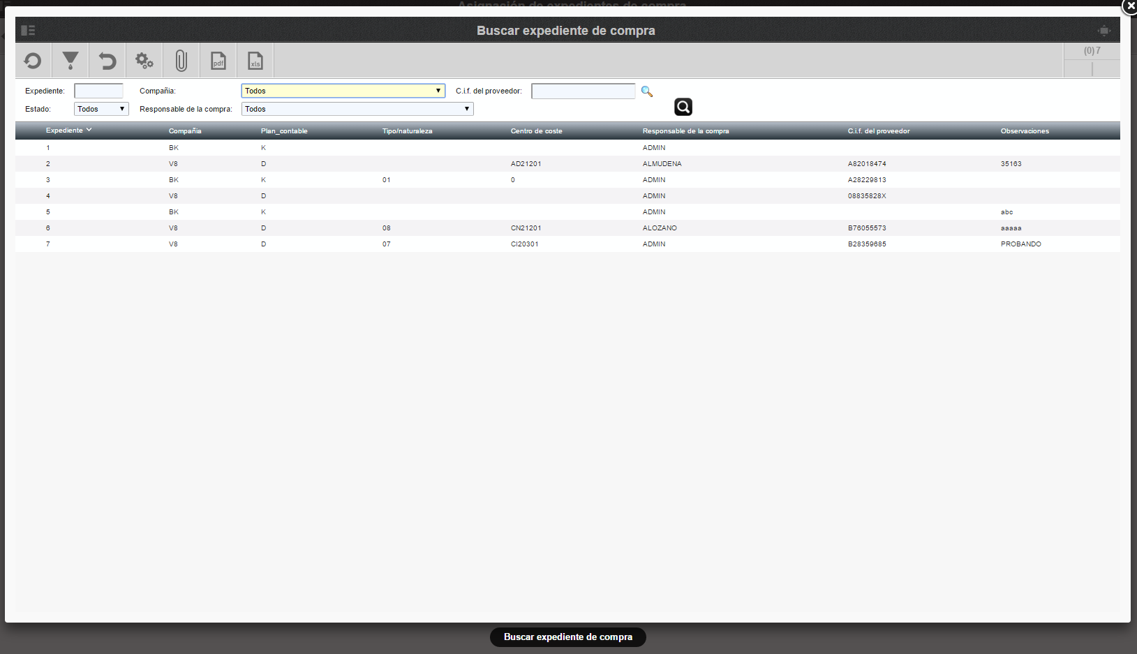1137x654 pixels.
Task: Click the Centro de coste column header
Action: 536,131
